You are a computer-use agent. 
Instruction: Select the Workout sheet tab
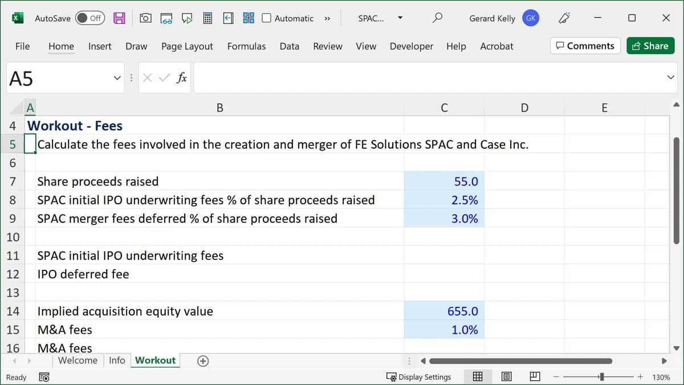click(155, 360)
